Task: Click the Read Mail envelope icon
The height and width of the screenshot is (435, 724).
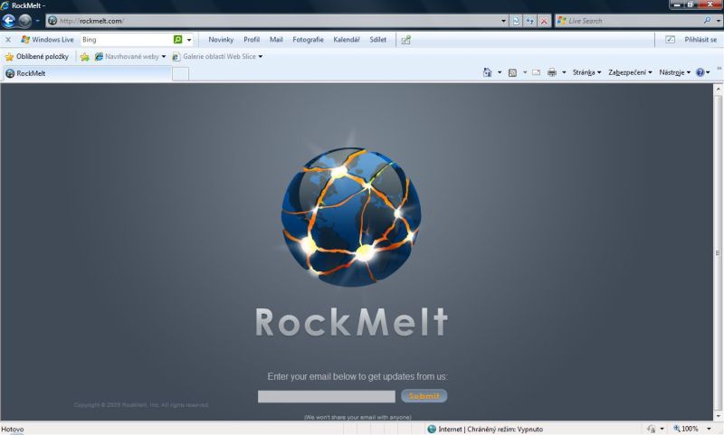Action: pos(536,72)
